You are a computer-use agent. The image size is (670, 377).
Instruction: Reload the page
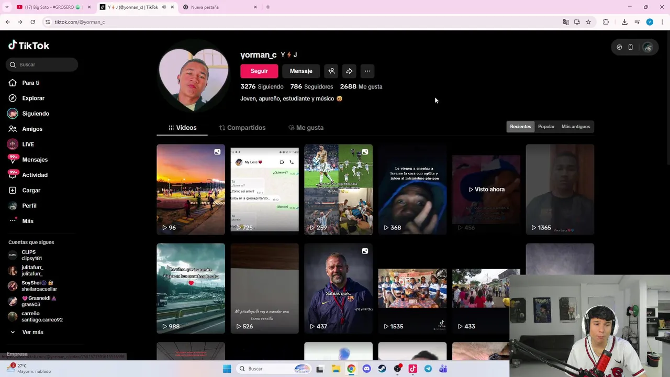click(32, 22)
